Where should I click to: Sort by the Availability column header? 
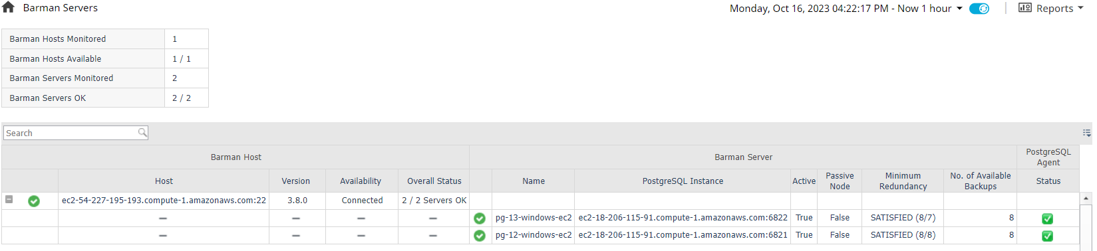click(361, 181)
